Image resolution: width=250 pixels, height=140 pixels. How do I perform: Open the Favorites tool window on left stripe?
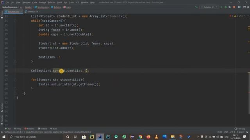[x=2, y=120]
